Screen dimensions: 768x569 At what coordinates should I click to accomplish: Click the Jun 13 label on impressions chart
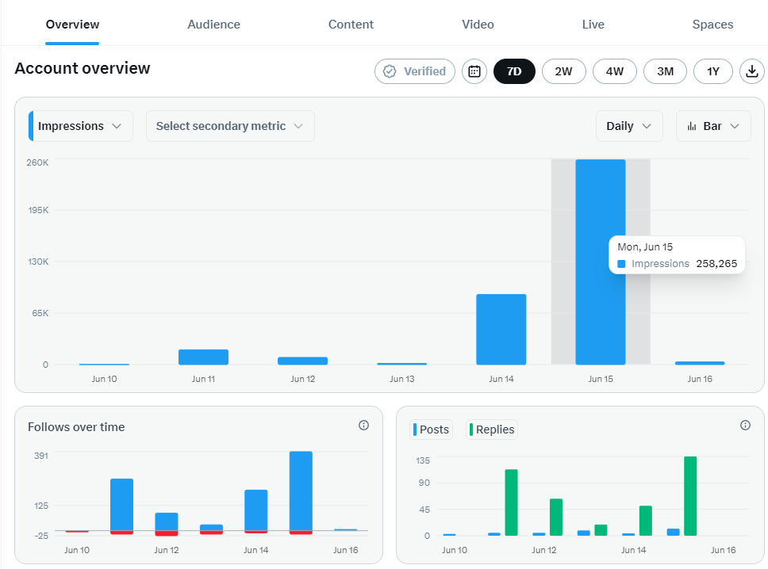[x=402, y=379]
